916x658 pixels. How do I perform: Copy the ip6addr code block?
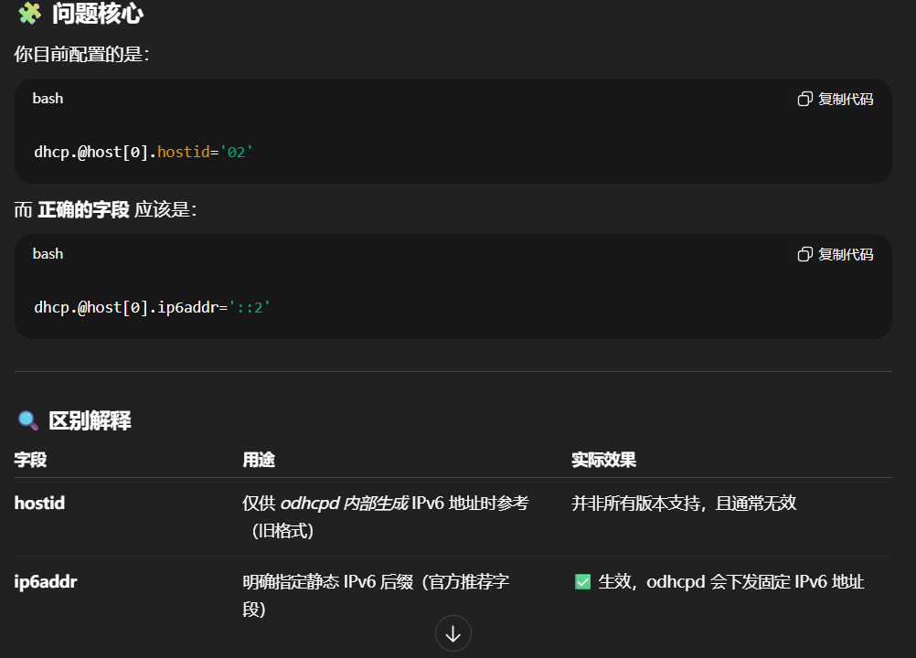(836, 254)
